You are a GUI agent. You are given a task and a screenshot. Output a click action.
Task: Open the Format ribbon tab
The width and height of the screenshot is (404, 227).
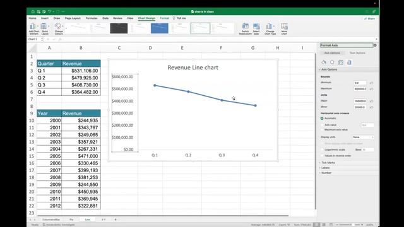click(164, 18)
